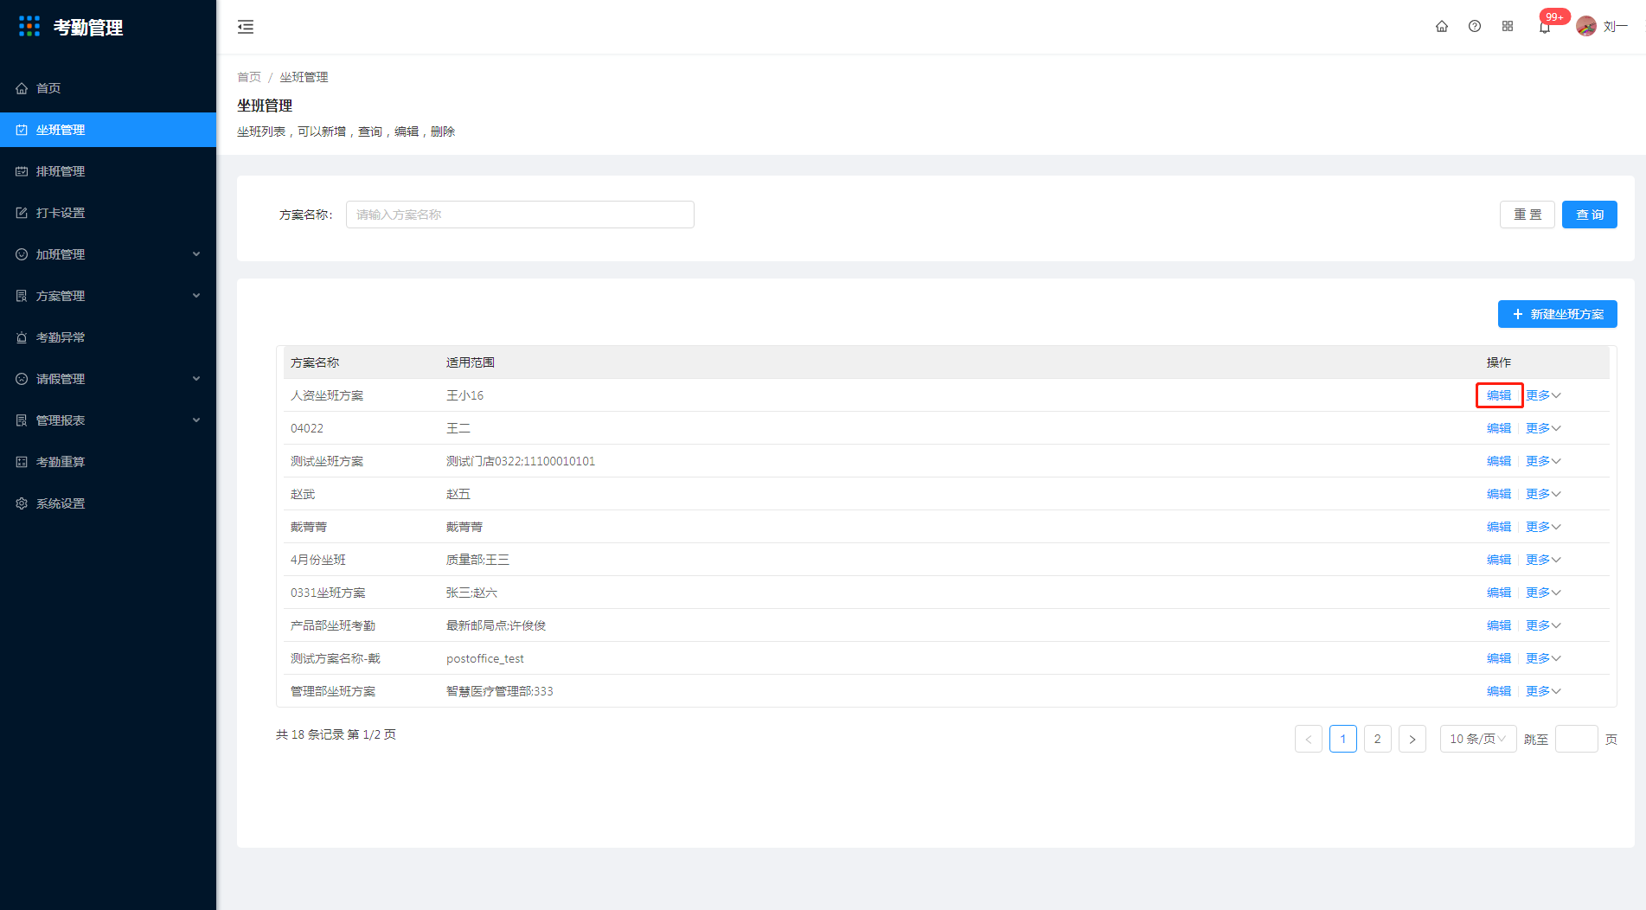
Task: Click the 方案名称 column header
Action: (315, 362)
